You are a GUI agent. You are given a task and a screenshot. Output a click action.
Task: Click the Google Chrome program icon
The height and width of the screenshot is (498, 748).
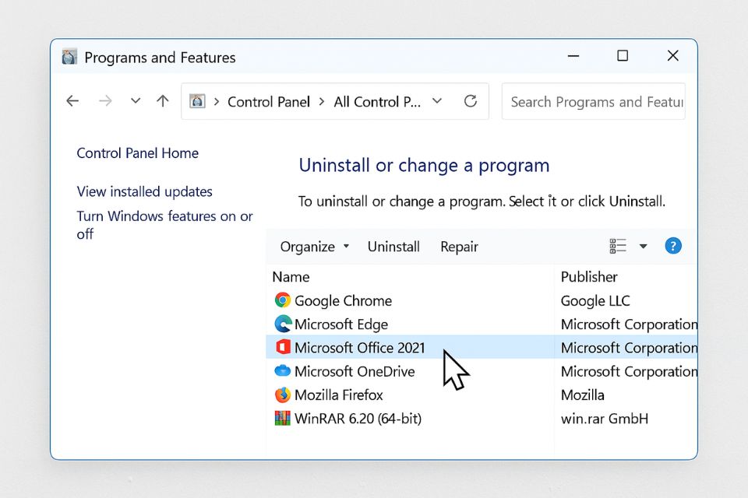point(282,300)
